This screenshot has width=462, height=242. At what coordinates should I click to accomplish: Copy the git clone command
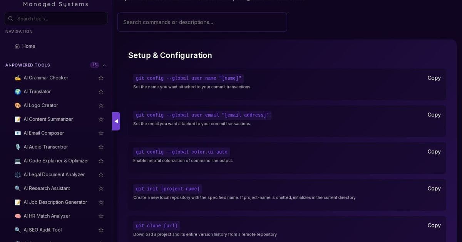(x=434, y=225)
